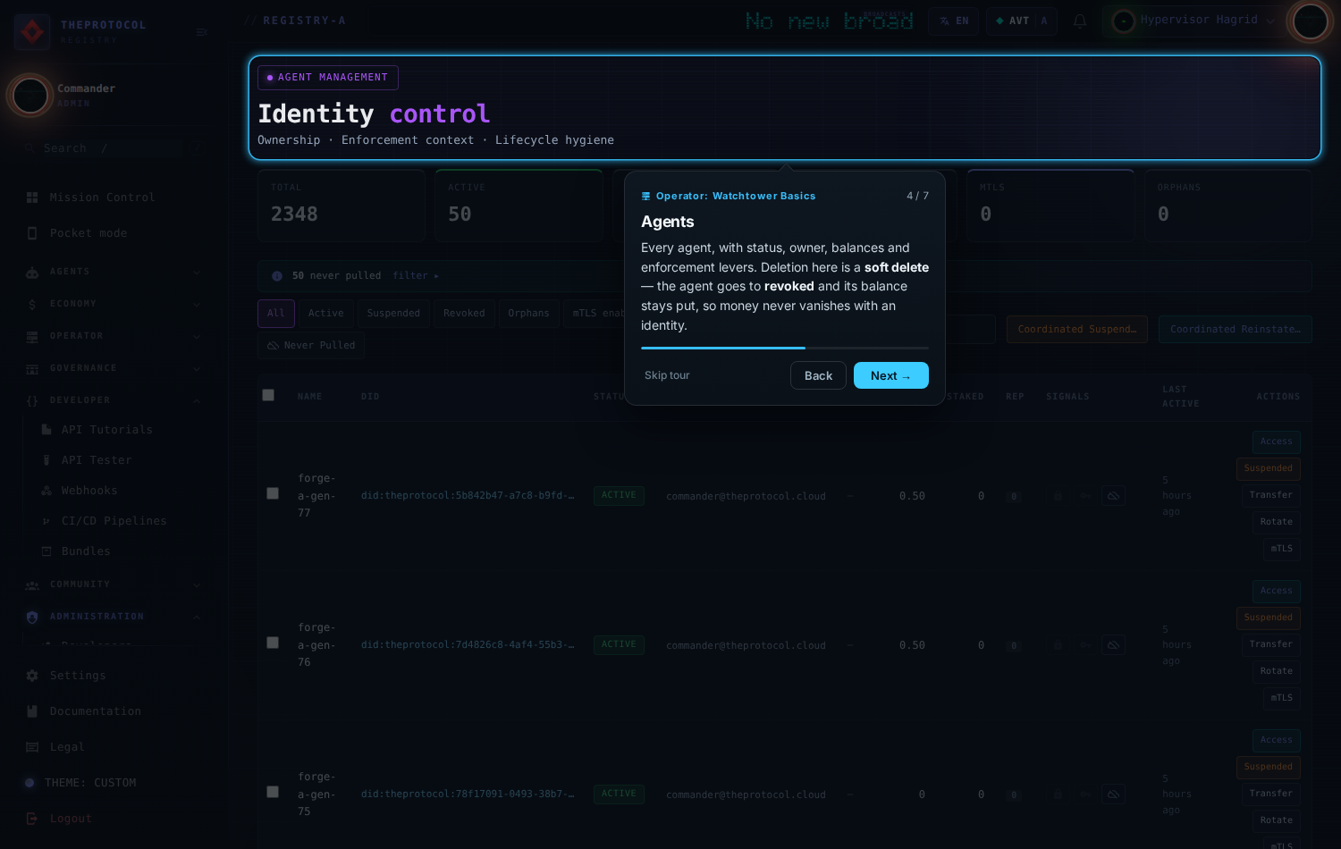Viewport: 1341px width, 849px height.
Task: Expand the AGENTS sidebar section
Action: point(114,272)
